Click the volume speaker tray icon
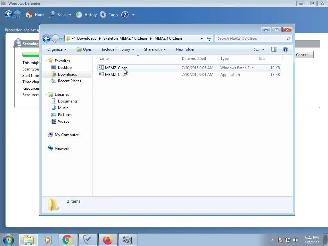This screenshot has width=328, height=246. 296,240
